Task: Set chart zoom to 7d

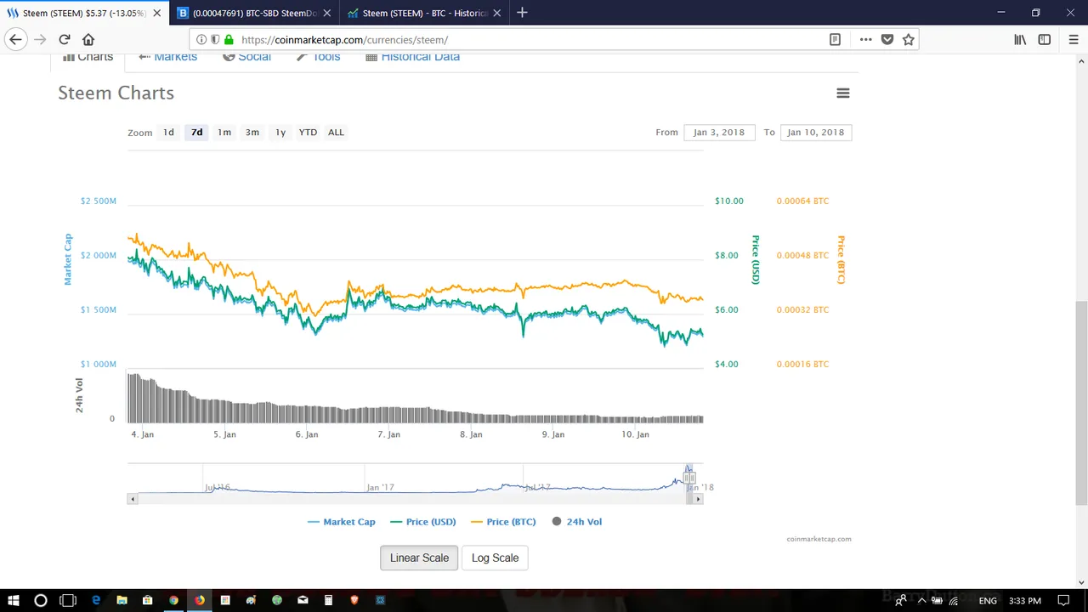Action: (196, 132)
